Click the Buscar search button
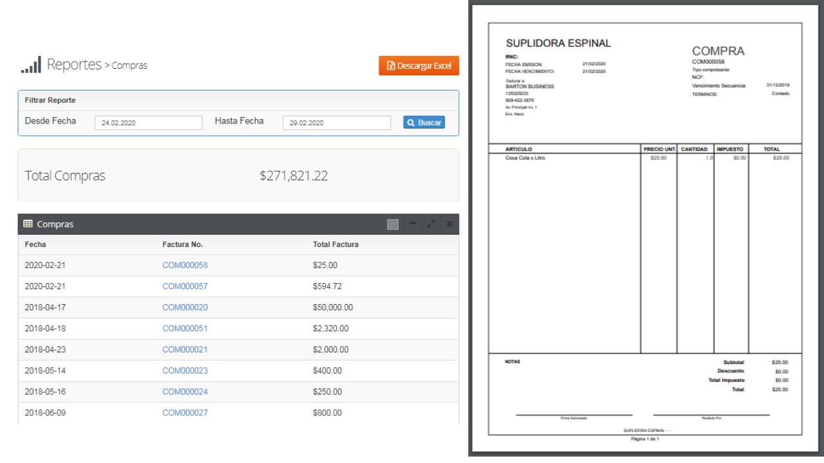Image resolution: width=824 pixels, height=463 pixels. tap(424, 122)
